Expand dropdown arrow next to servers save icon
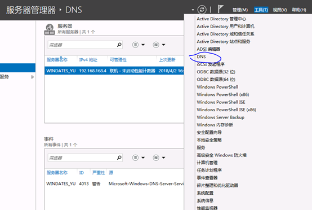The height and width of the screenshot is (210, 312). 163,45
